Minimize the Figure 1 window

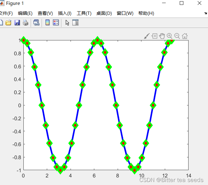coord(164,3)
